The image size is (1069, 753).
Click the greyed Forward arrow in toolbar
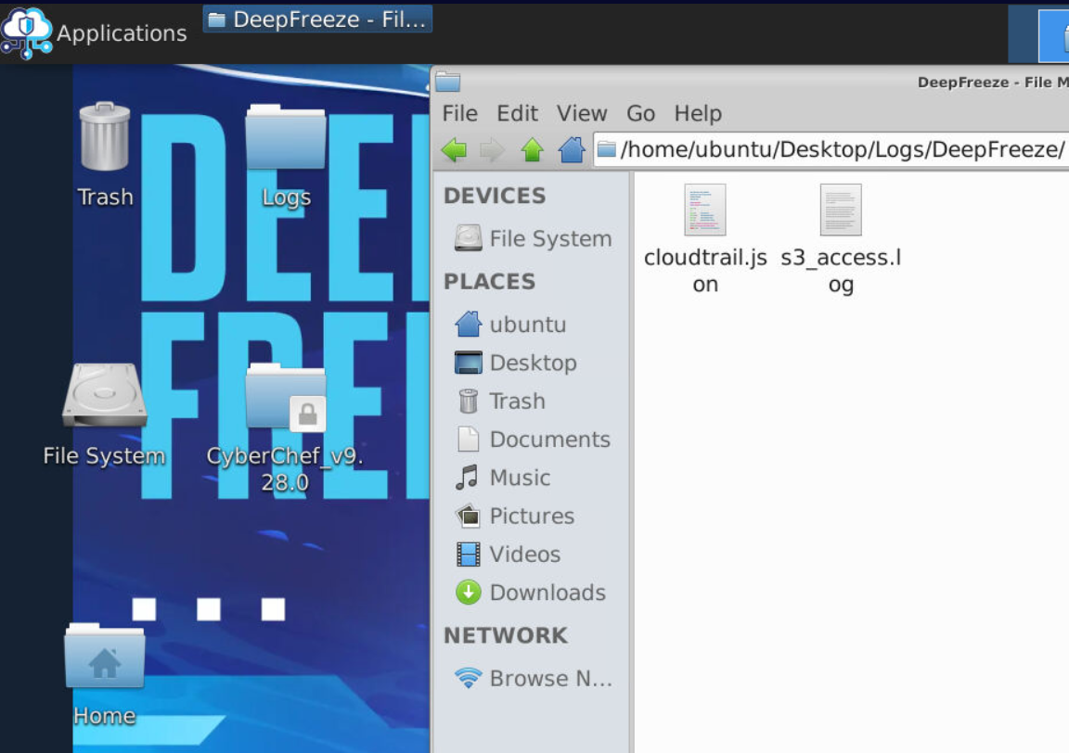pyautogui.click(x=492, y=150)
